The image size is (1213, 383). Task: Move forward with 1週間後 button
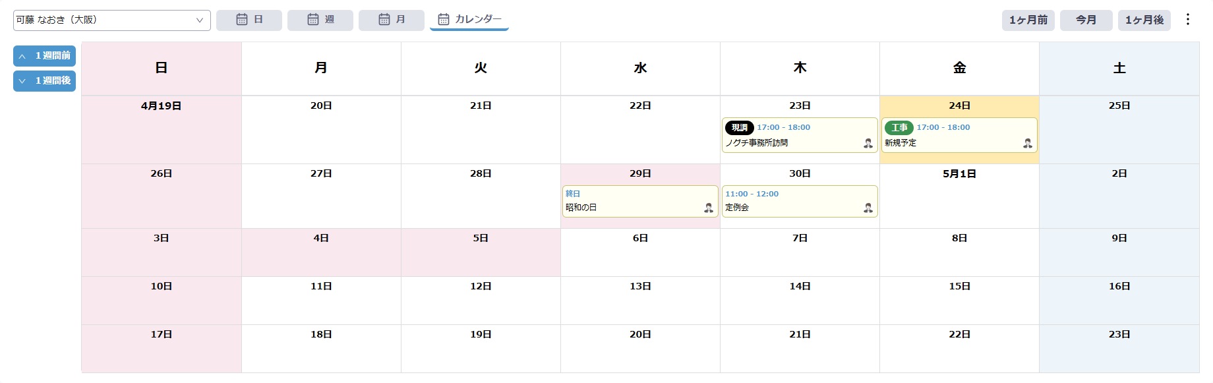pos(44,81)
